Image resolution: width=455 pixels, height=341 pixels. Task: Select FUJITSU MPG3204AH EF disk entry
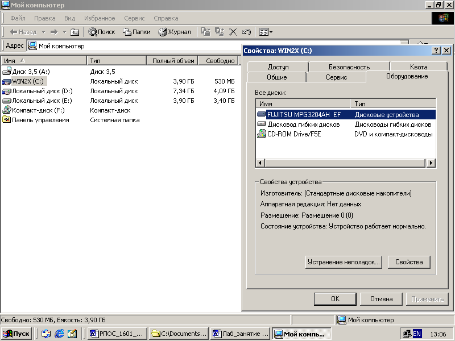click(346, 115)
